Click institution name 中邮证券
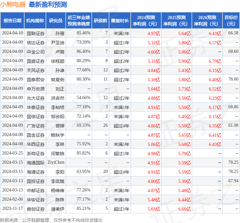 pyautogui.click(x=35, y=191)
